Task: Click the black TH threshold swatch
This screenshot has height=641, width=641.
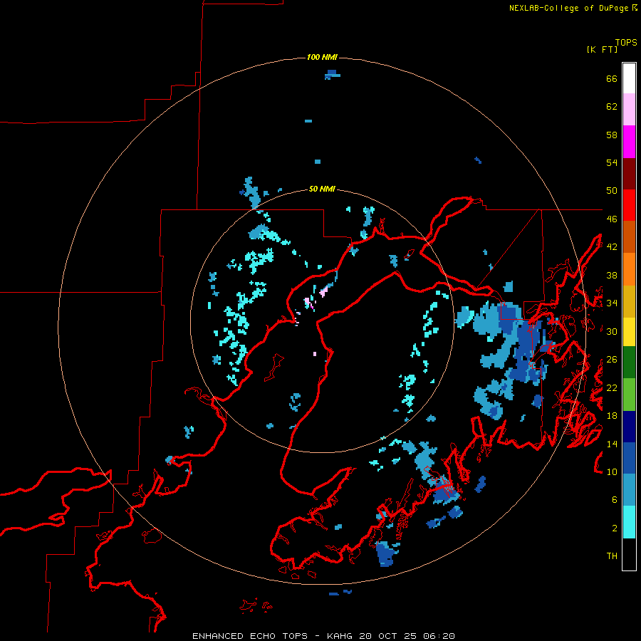Action: coord(629,554)
